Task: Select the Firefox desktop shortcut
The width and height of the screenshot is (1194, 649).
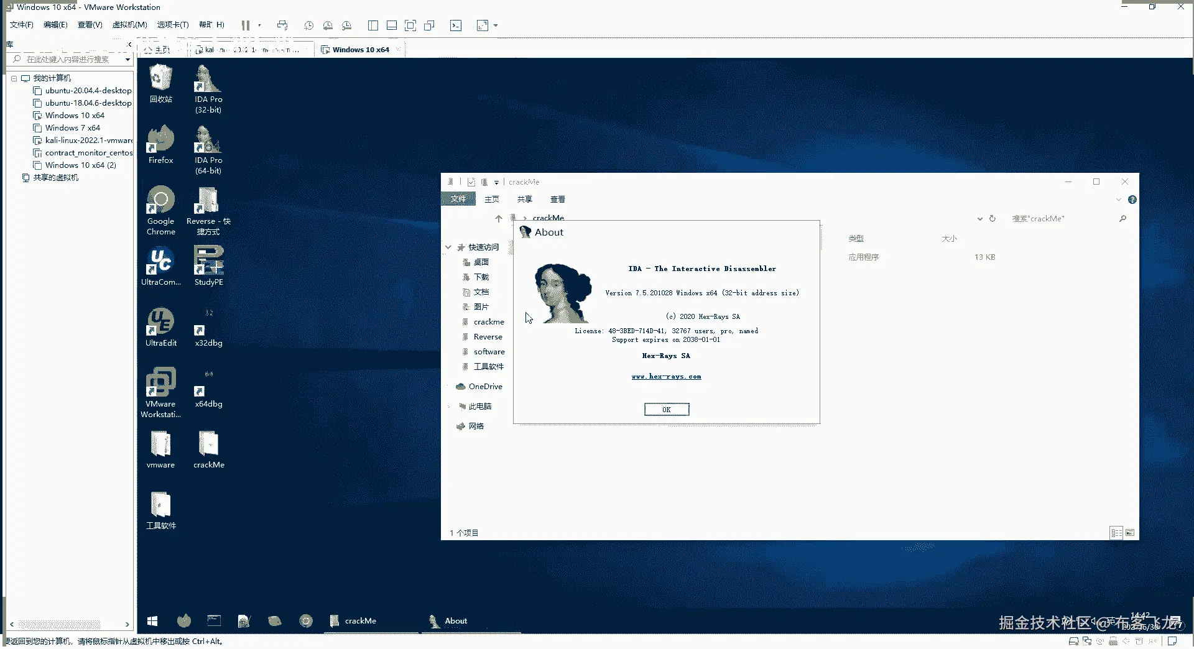Action: pos(161,145)
